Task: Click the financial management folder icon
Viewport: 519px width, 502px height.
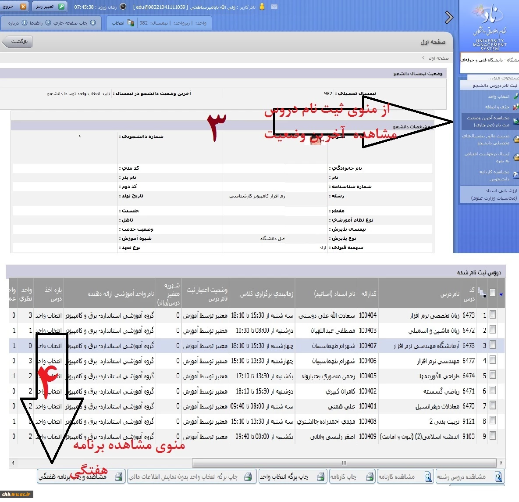Action: (515, 140)
